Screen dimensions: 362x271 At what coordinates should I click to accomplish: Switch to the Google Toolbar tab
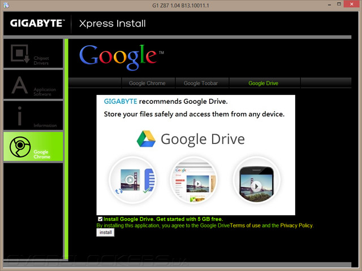click(x=202, y=83)
